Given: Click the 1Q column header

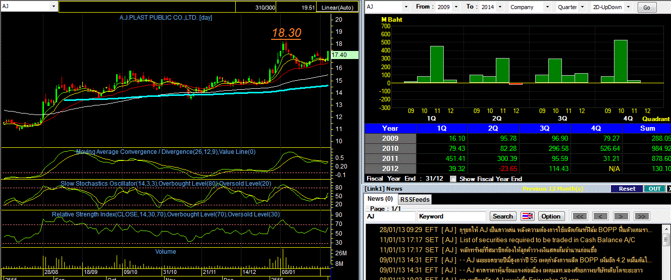Looking at the screenshot, I should pos(442,128).
